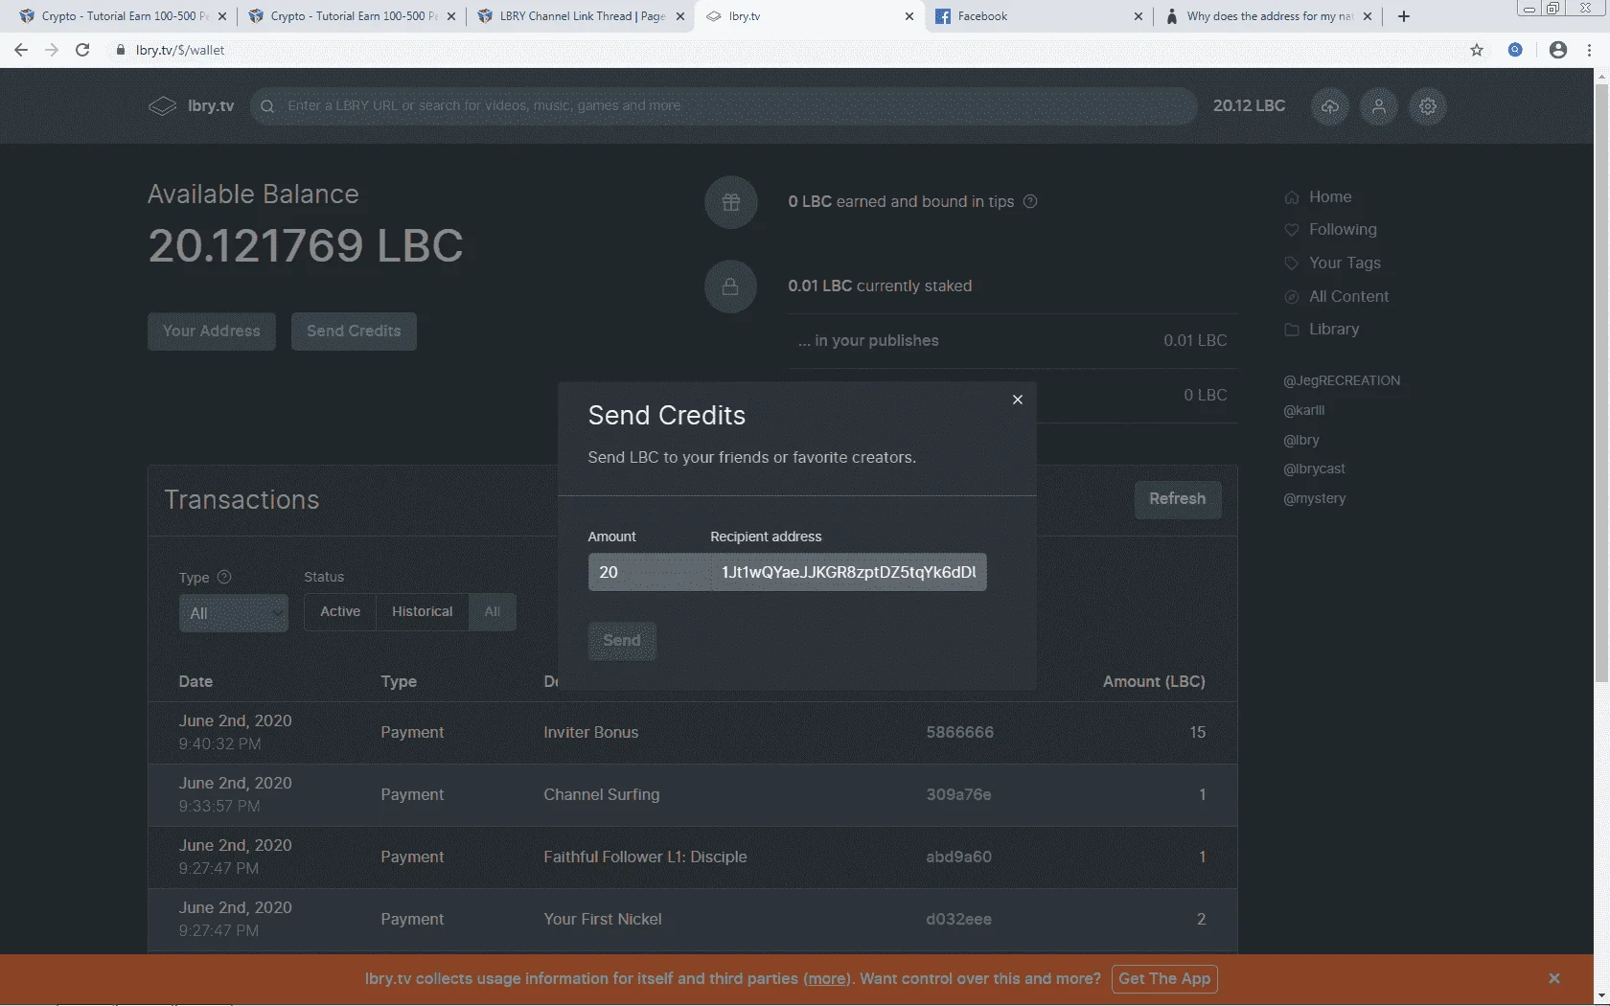Bookmark this page with the star icon
This screenshot has width=1610, height=1006.
point(1477,50)
